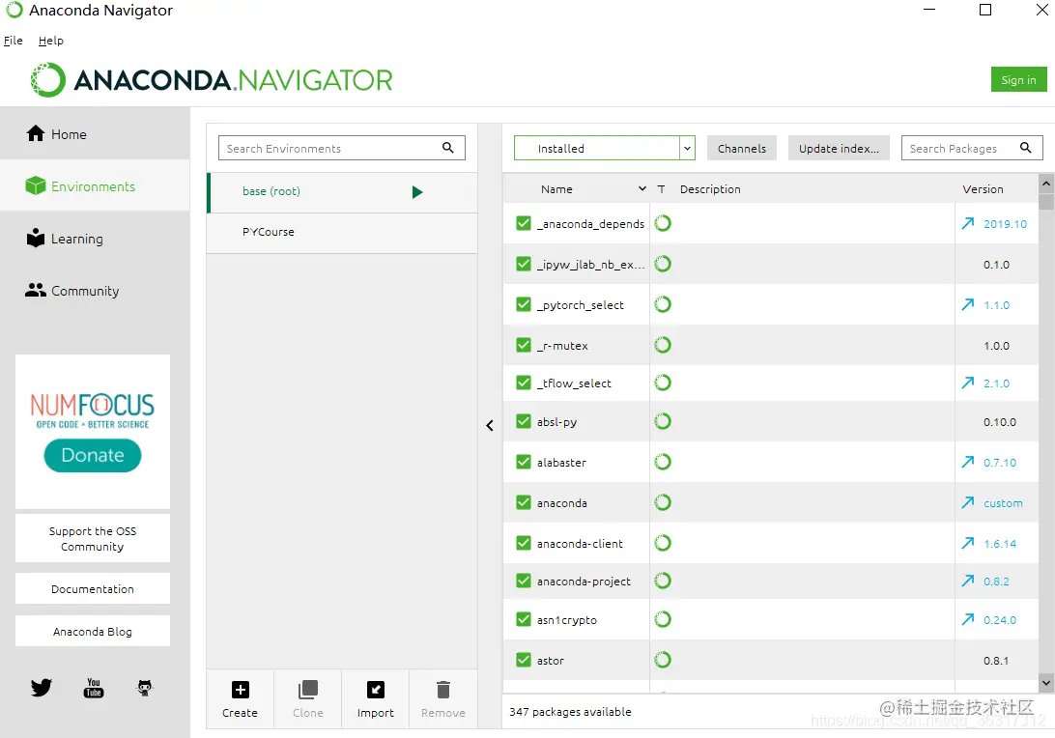The width and height of the screenshot is (1055, 738).
Task: Click the Anaconda Navigator logo
Action: click(212, 80)
